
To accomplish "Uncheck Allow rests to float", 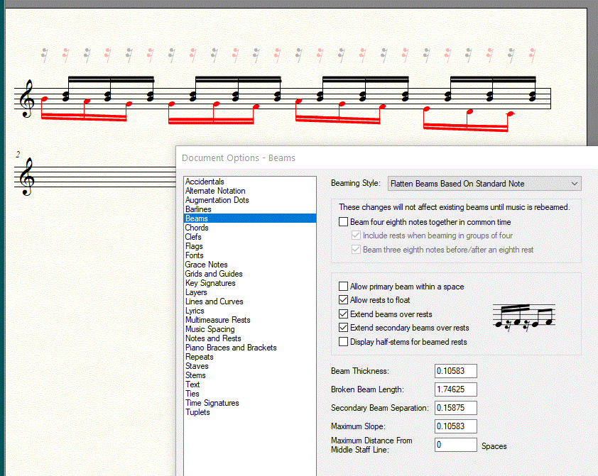I will (x=344, y=300).
